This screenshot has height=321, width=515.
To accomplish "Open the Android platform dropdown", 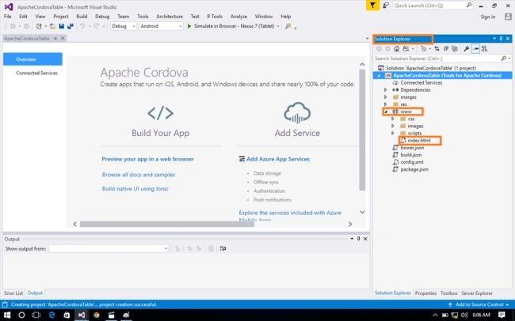I will coord(161,26).
